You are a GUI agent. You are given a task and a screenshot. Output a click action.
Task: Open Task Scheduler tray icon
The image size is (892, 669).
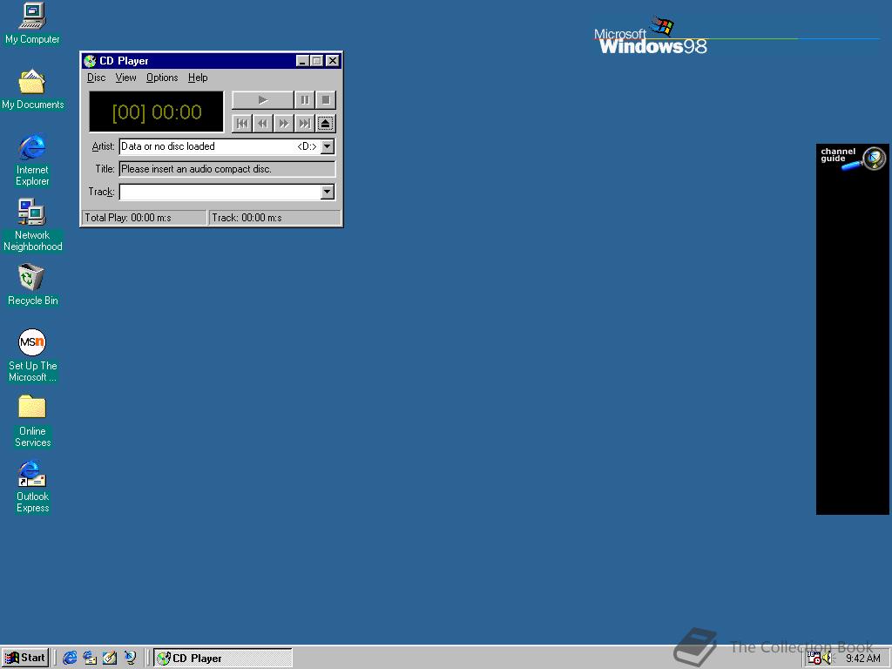coord(814,659)
